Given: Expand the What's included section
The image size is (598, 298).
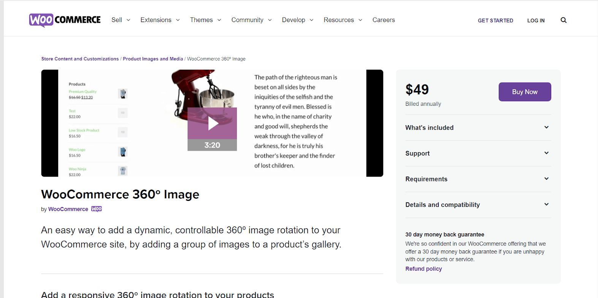Looking at the screenshot, I should point(478,127).
